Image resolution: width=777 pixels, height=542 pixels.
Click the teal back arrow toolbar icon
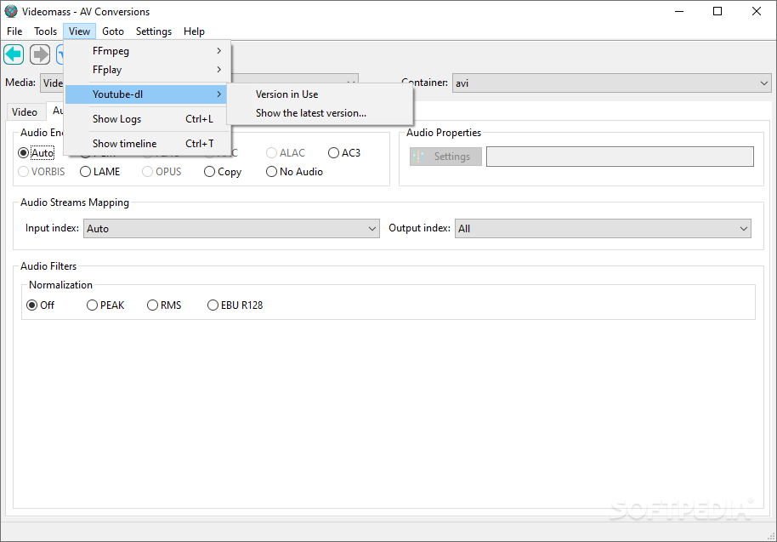tap(14, 54)
